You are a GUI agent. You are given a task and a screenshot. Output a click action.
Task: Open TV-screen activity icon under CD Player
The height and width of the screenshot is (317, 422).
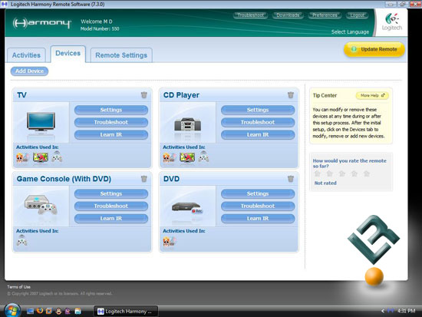[x=187, y=157]
